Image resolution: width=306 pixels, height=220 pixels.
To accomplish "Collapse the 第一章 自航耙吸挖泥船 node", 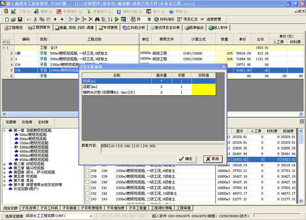I will pyautogui.click(x=4, y=130).
